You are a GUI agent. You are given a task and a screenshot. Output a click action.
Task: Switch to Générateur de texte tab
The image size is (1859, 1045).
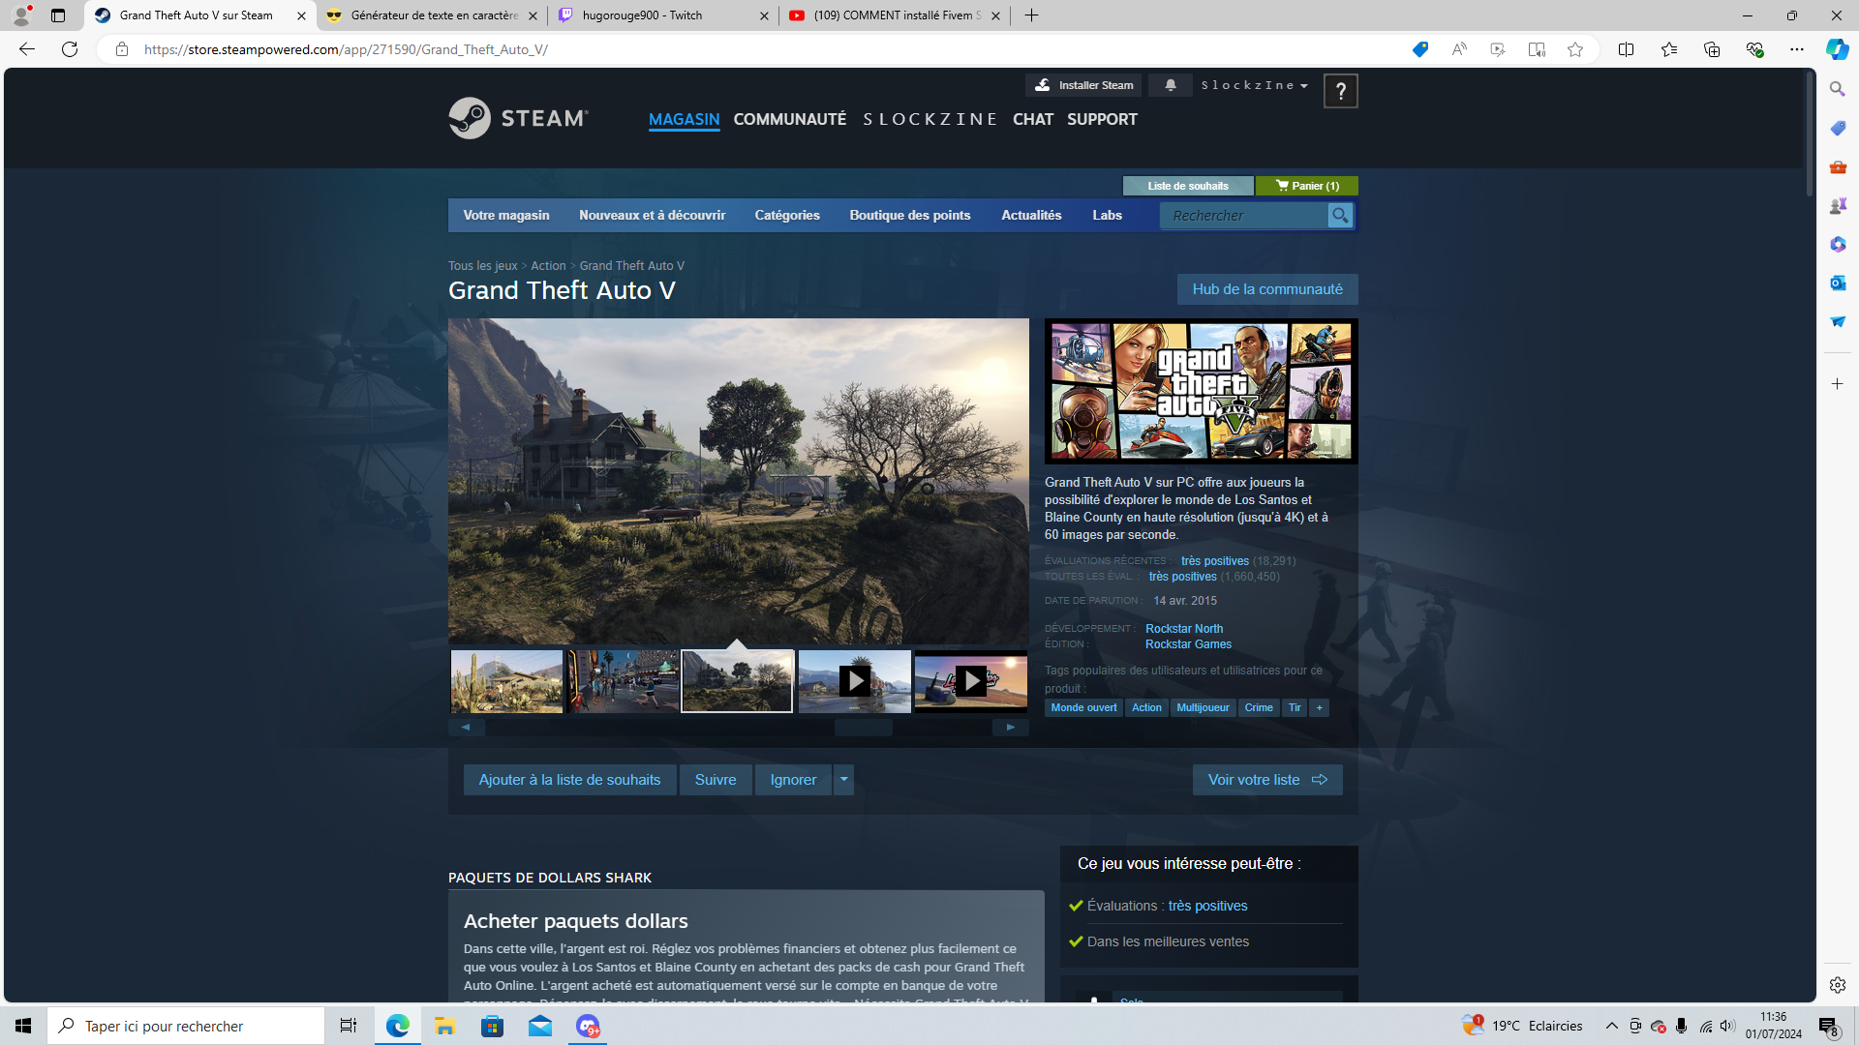(431, 15)
